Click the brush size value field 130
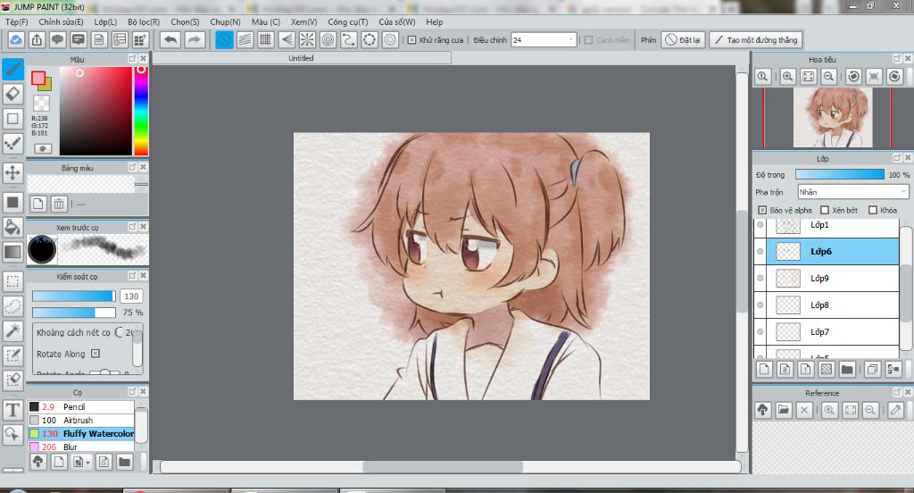The image size is (914, 493). pos(132,297)
